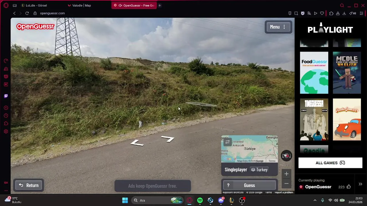Open a new browser tab
The height and width of the screenshot is (206, 367).
click(160, 5)
